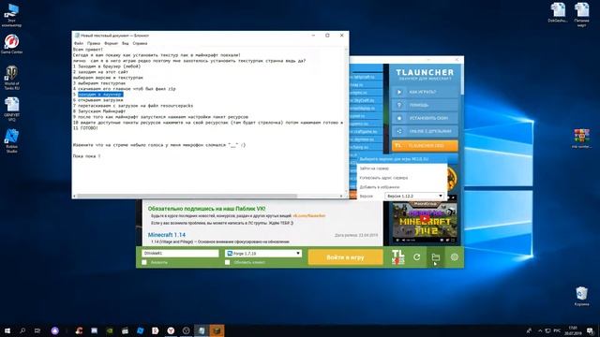Open the Правка menu in Notepad
Image resolution: width=600 pixels, height=337 pixels.
point(94,44)
